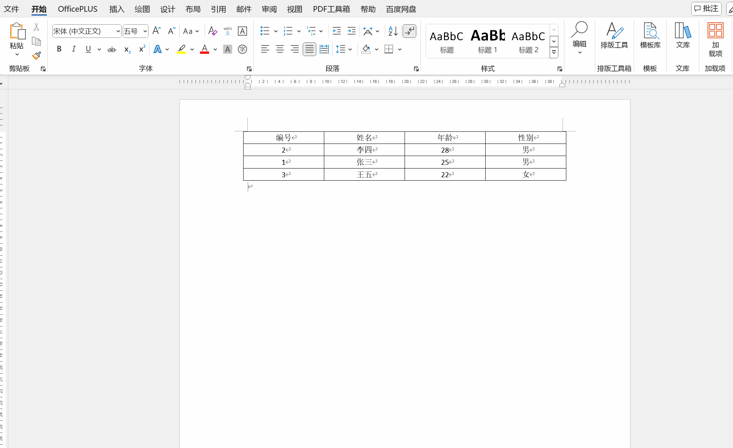Open the font name dropdown 宋体
This screenshot has width=733, height=448.
pyautogui.click(x=118, y=31)
